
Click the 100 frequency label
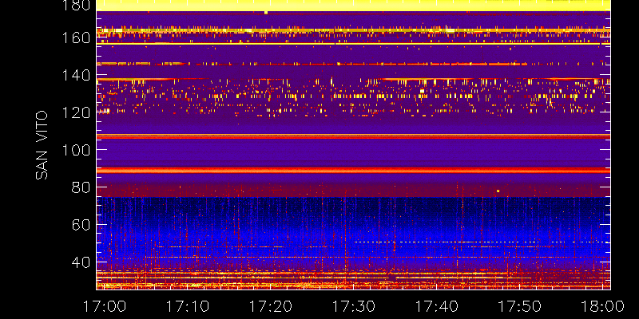click(76, 150)
